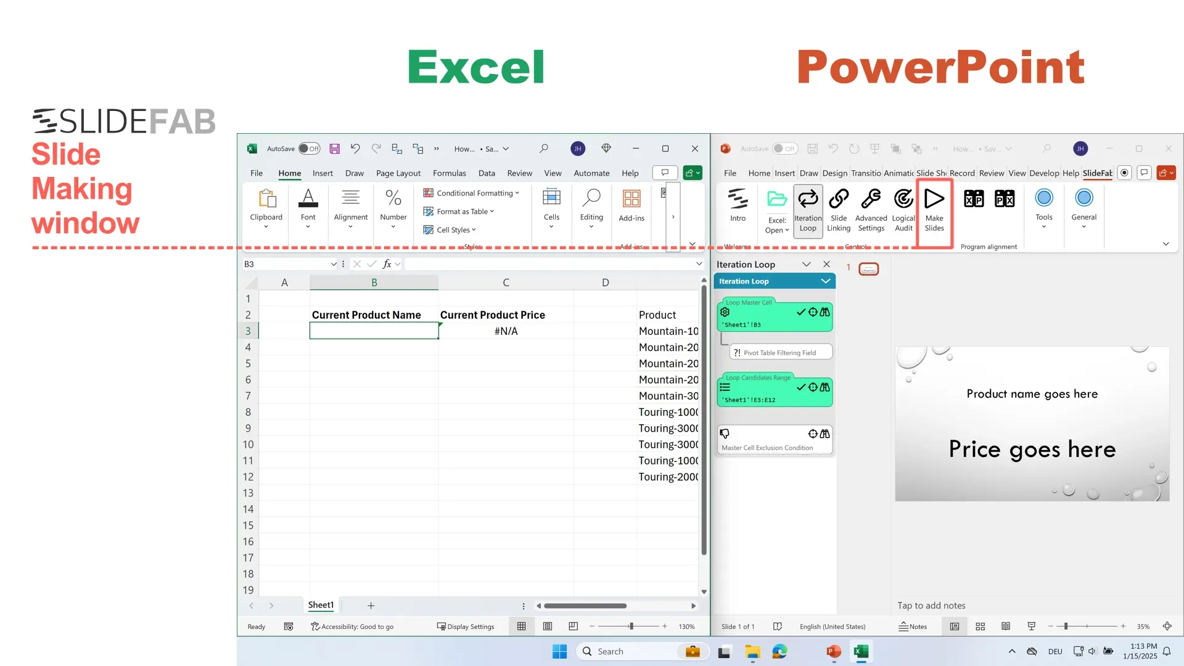Viewport: 1184px width, 666px height.
Task: Expand the Iteration Loop panel dropdown
Action: pos(826,281)
